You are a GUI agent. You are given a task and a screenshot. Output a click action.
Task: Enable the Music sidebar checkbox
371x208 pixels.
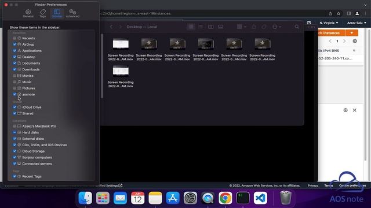point(14,82)
